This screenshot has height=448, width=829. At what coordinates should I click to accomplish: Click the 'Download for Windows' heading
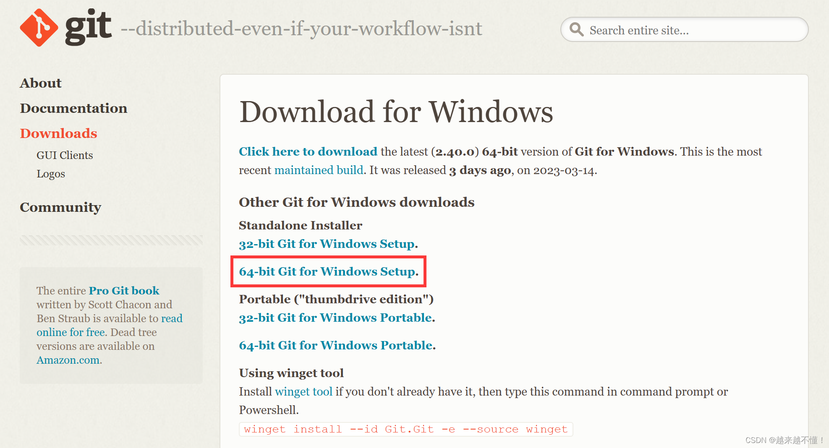point(396,112)
